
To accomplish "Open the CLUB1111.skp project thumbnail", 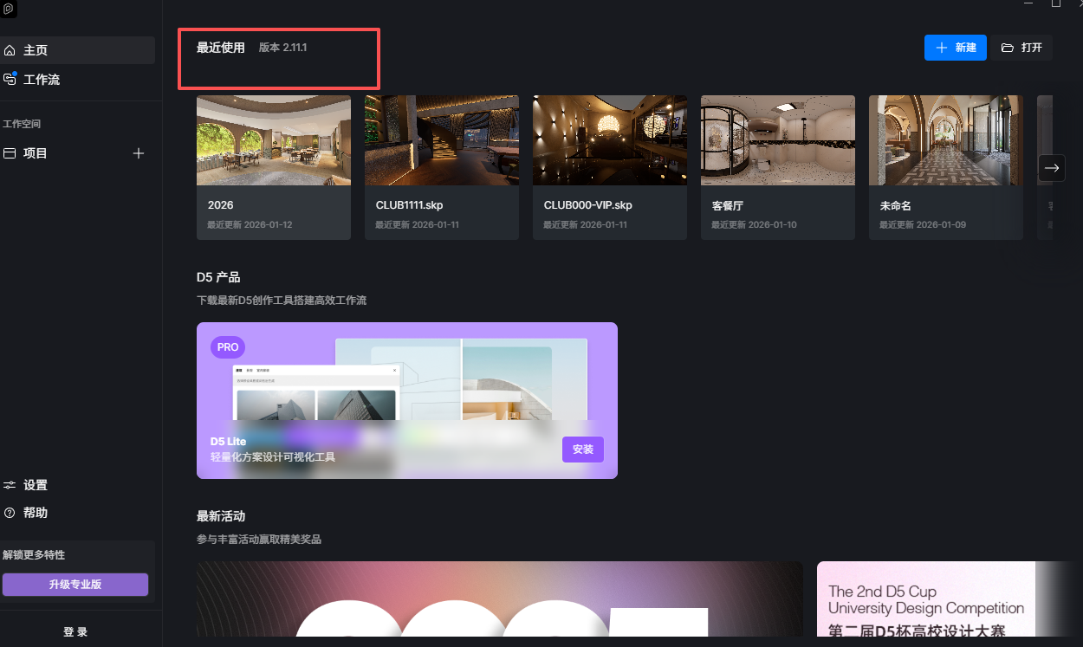I will (442, 140).
